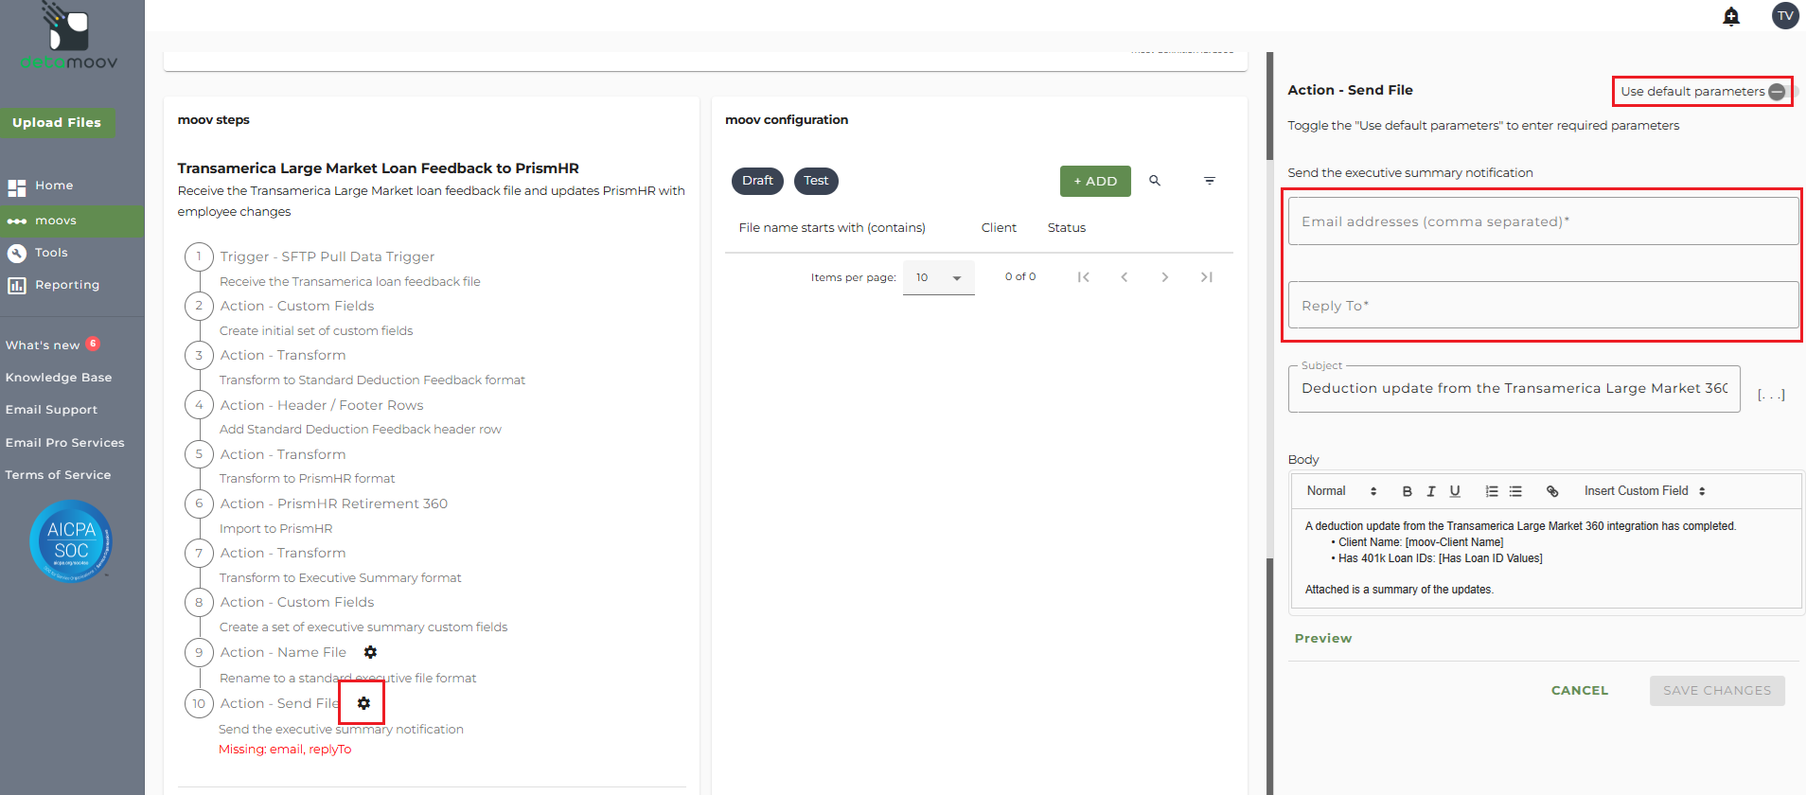This screenshot has height=795, width=1806.
Task: Click the + ADD configuration button
Action: [x=1095, y=181]
